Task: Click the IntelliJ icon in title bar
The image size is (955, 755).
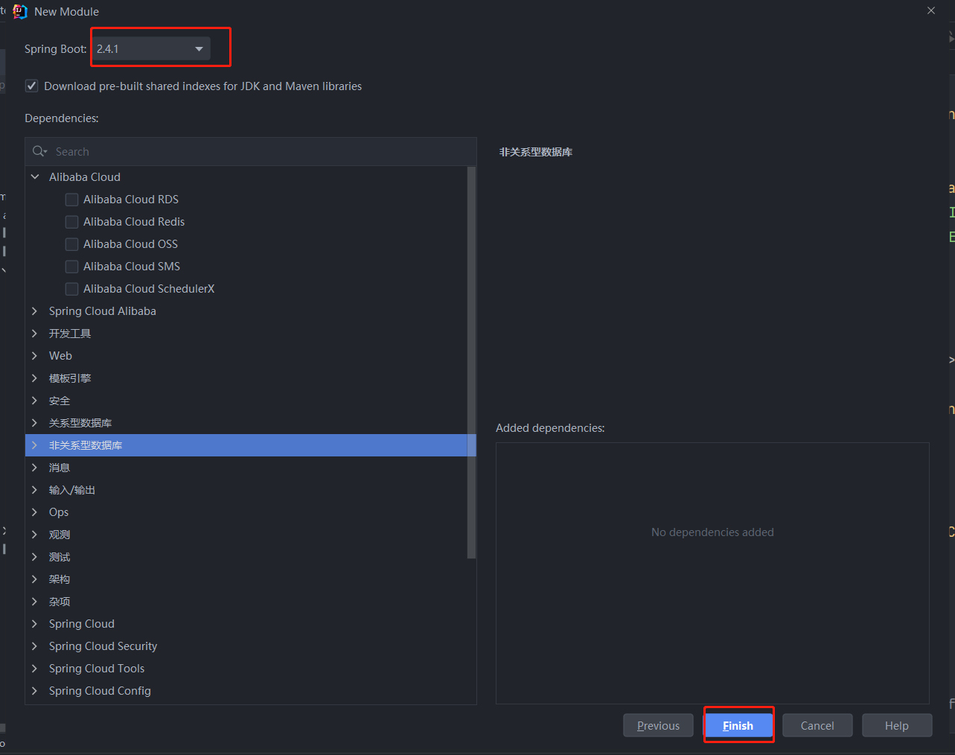Action: pyautogui.click(x=20, y=11)
